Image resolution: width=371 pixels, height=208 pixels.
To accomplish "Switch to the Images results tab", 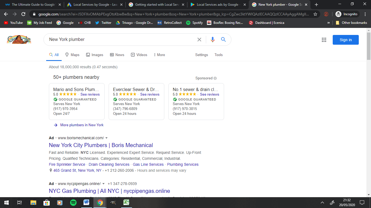I will [95, 55].
